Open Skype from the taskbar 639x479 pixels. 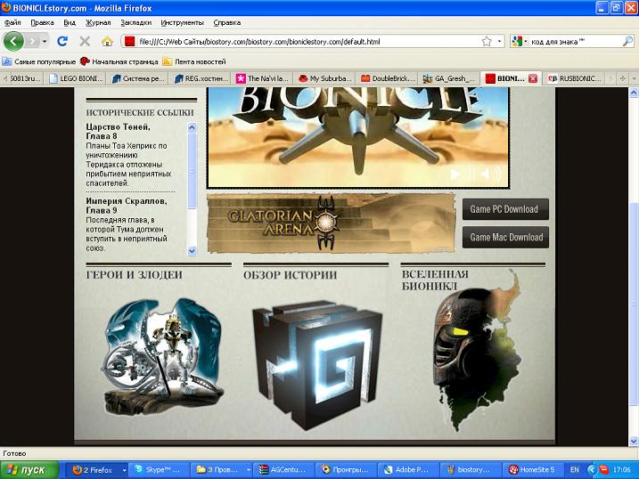click(160, 470)
